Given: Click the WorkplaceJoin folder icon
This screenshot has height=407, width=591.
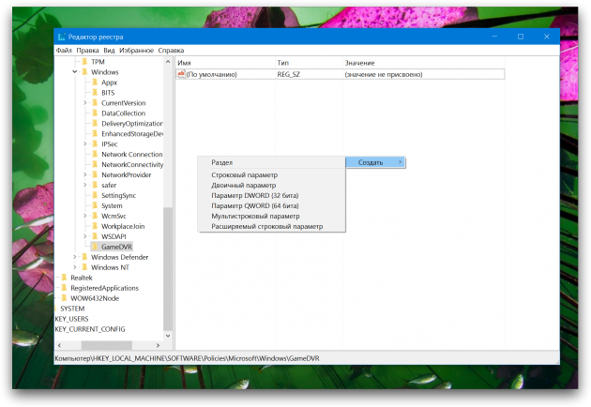Looking at the screenshot, I should 95,226.
